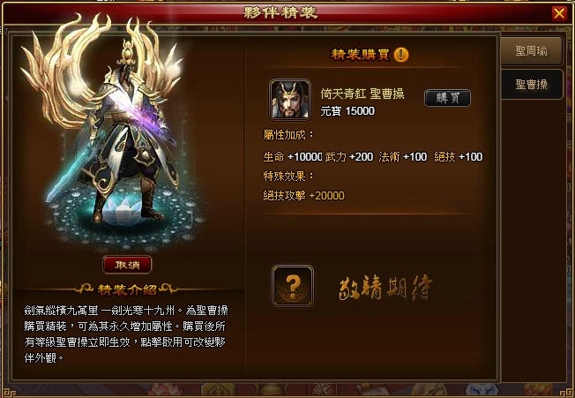
Task: Click the red 取消 button
Action: (127, 265)
